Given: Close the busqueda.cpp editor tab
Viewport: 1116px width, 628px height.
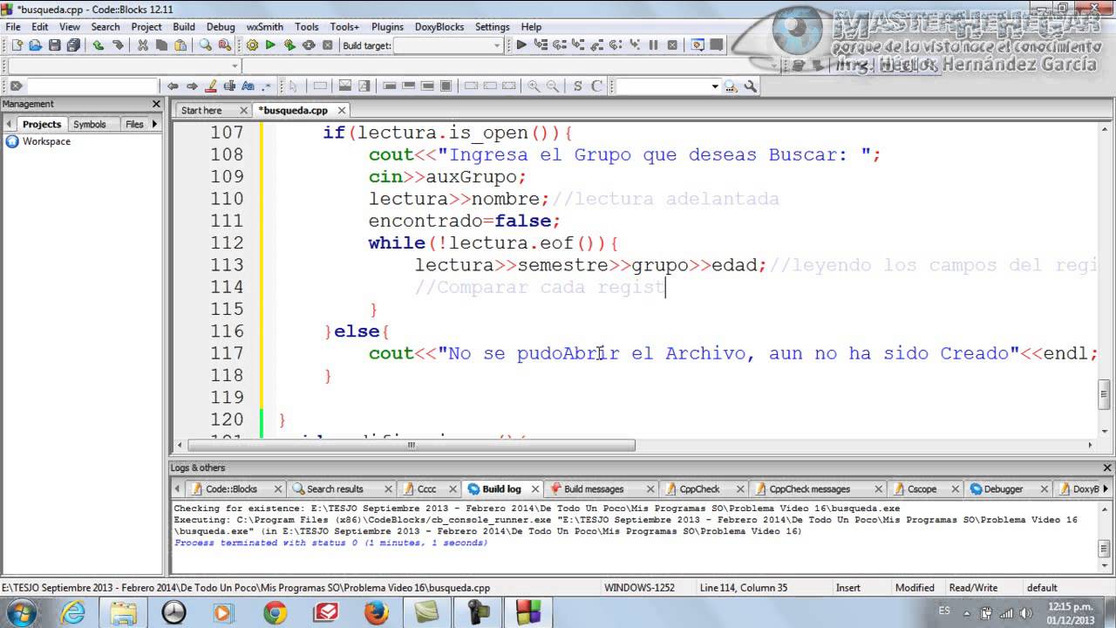Looking at the screenshot, I should click(342, 110).
